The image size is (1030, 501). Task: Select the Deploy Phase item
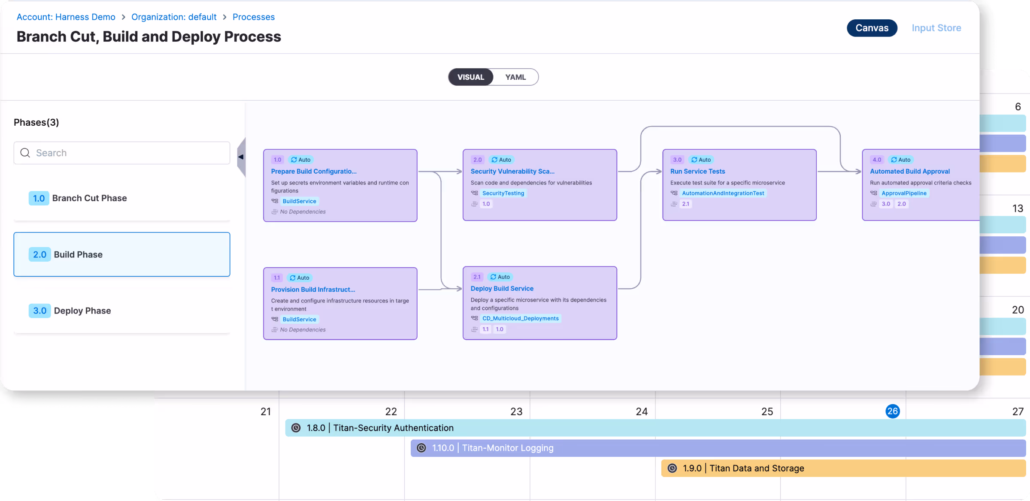[x=82, y=311]
